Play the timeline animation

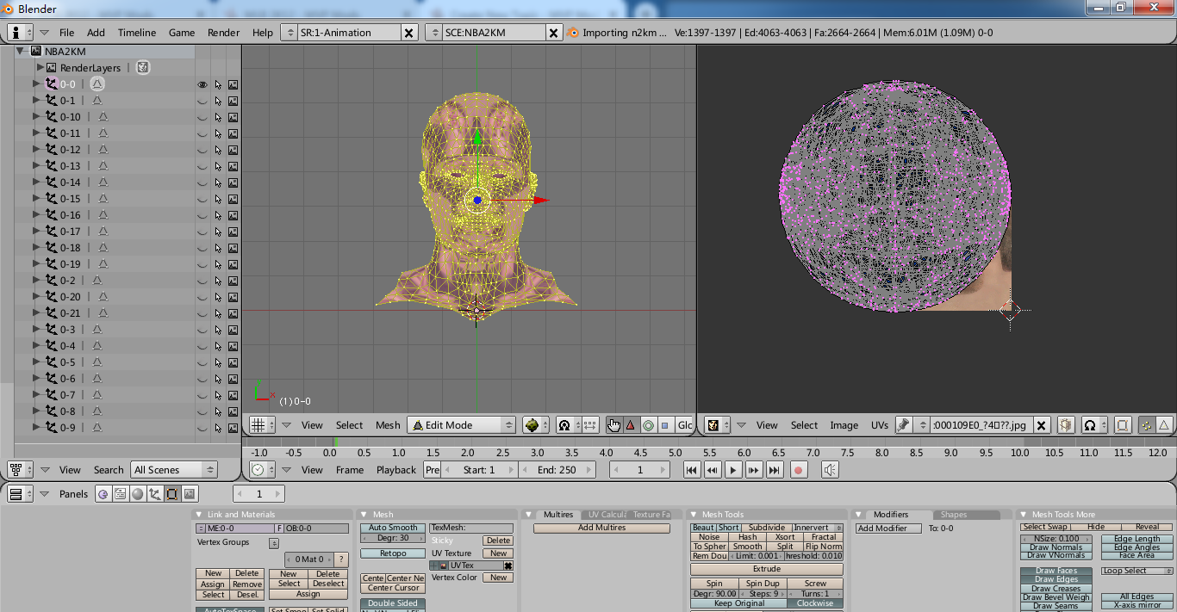732,470
